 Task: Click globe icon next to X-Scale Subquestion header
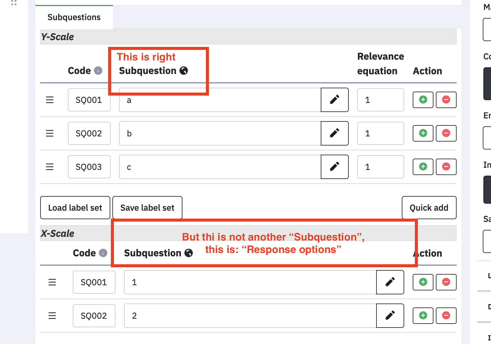coord(189,253)
